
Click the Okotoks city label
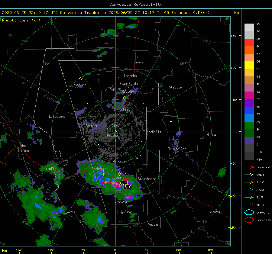coord(121,201)
